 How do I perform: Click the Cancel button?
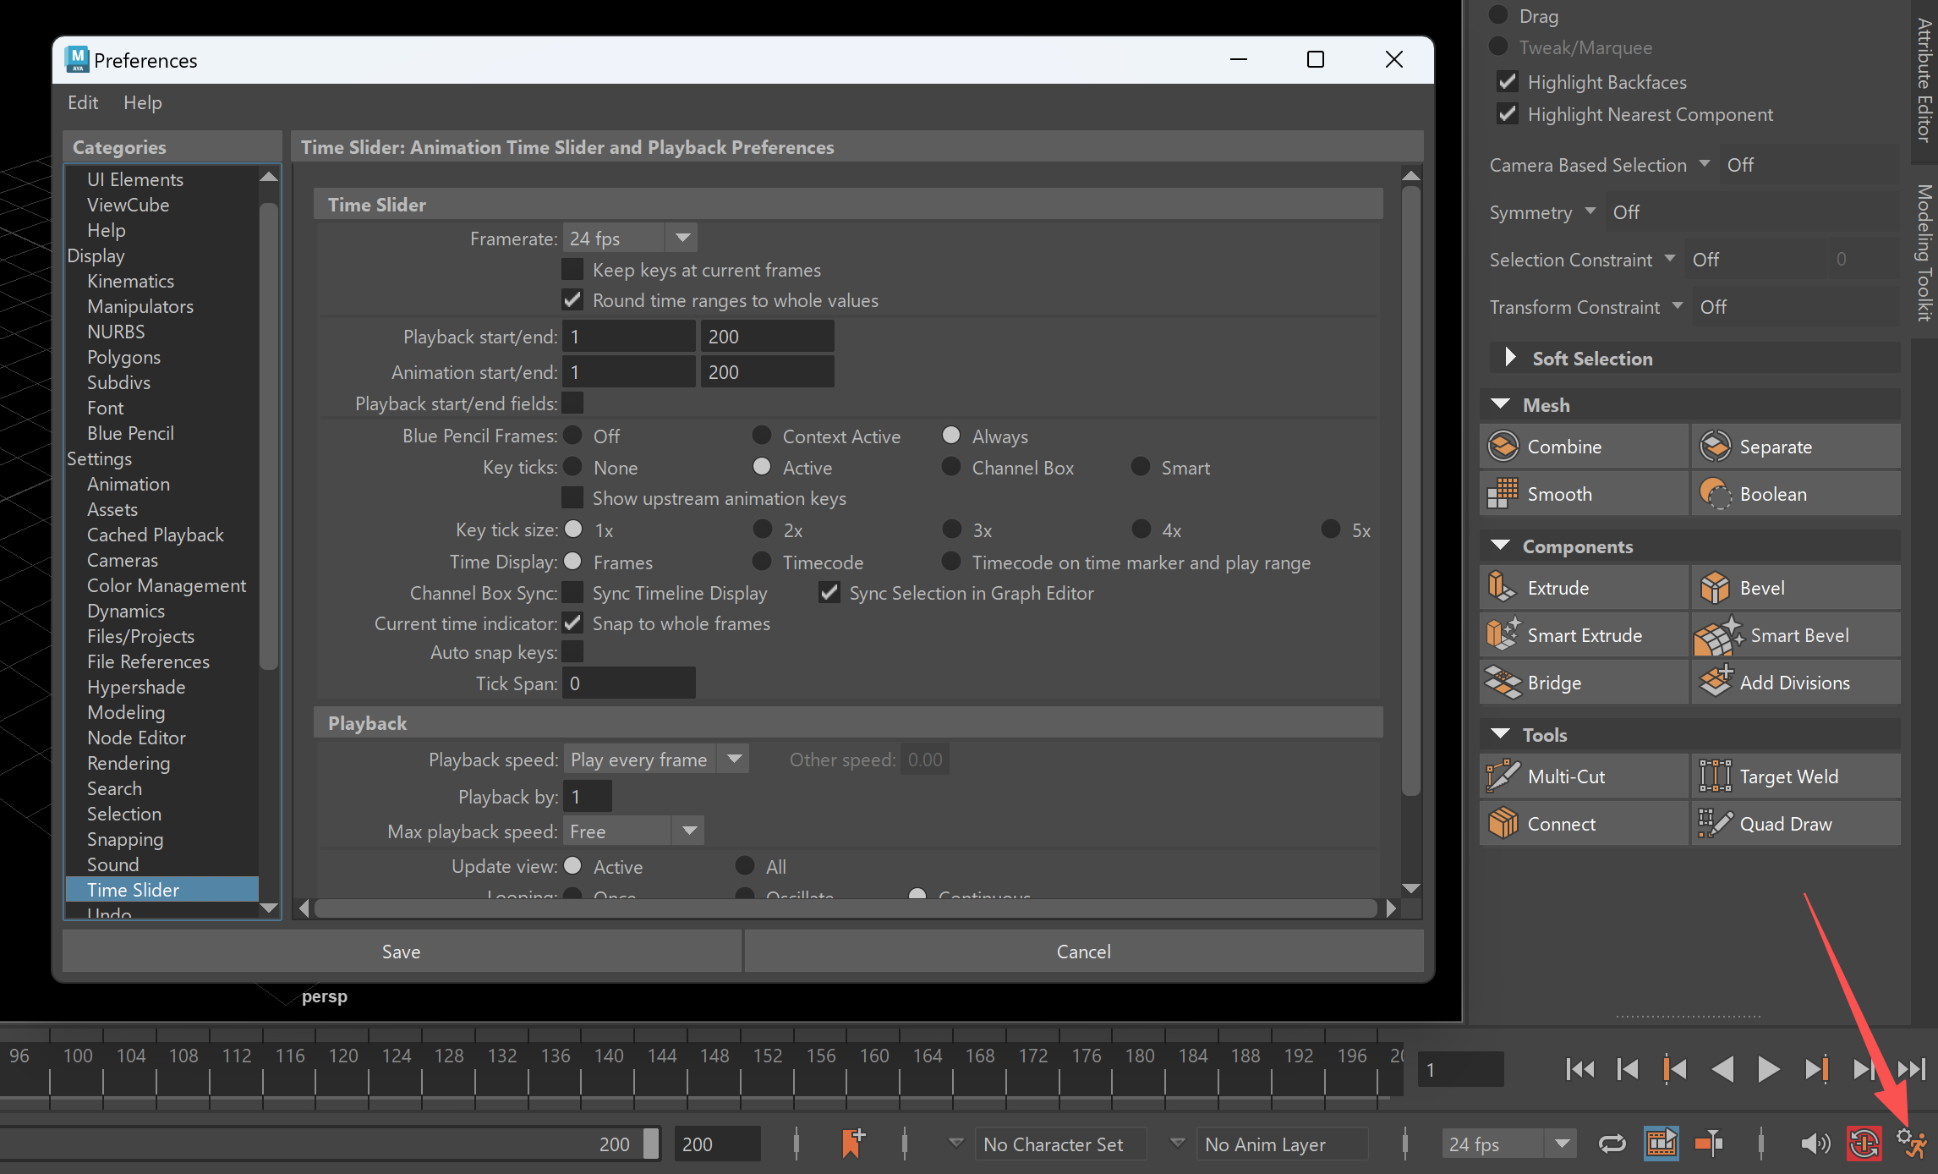click(1083, 952)
